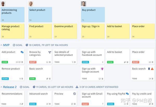156x107 pixels.
Task: Collapse the Release 2 section
Action: [1, 87]
